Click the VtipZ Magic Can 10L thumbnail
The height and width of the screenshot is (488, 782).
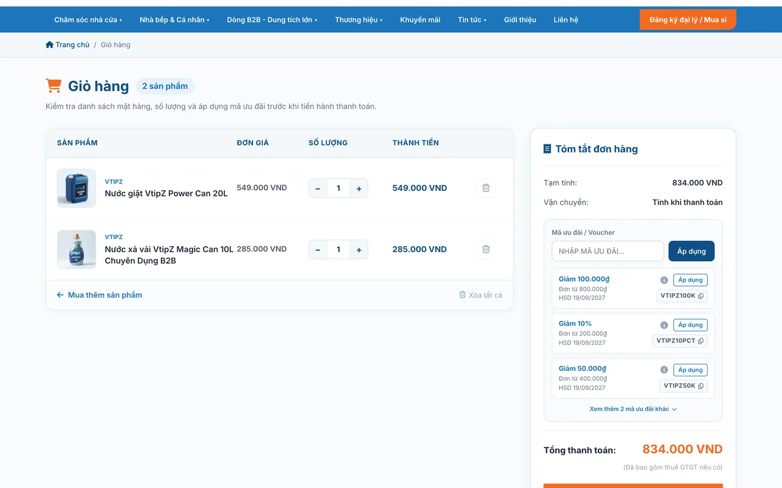pyautogui.click(x=77, y=249)
